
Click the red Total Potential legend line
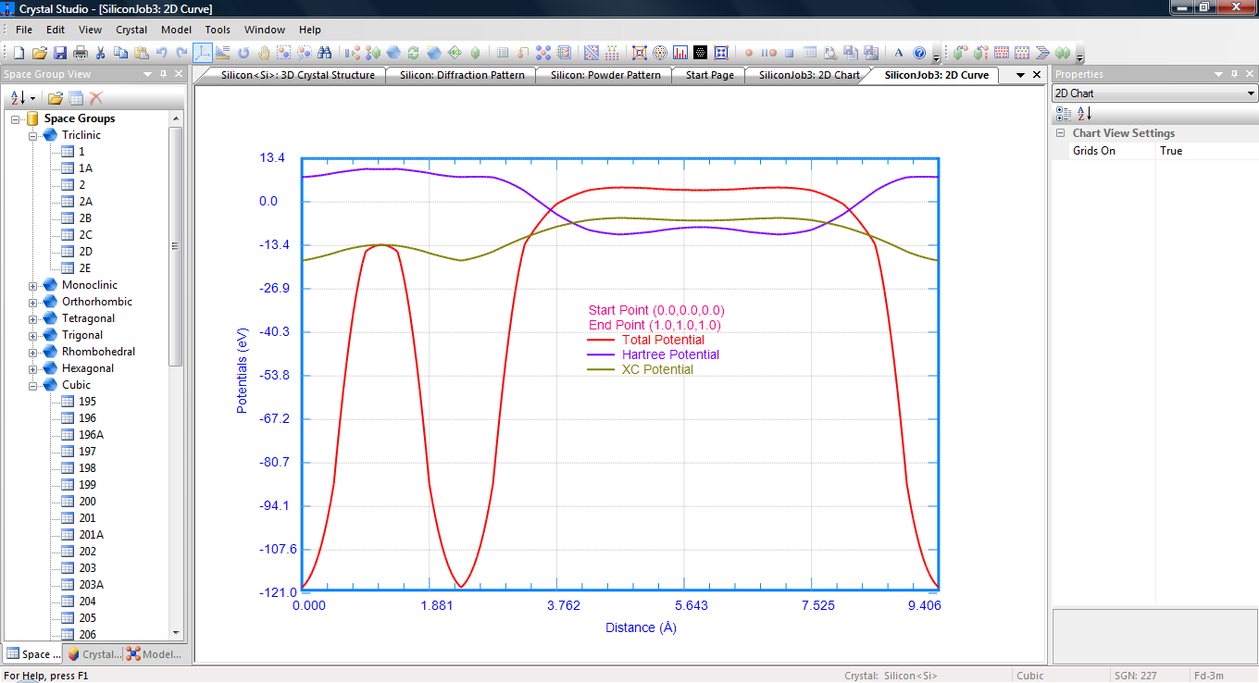pos(603,340)
